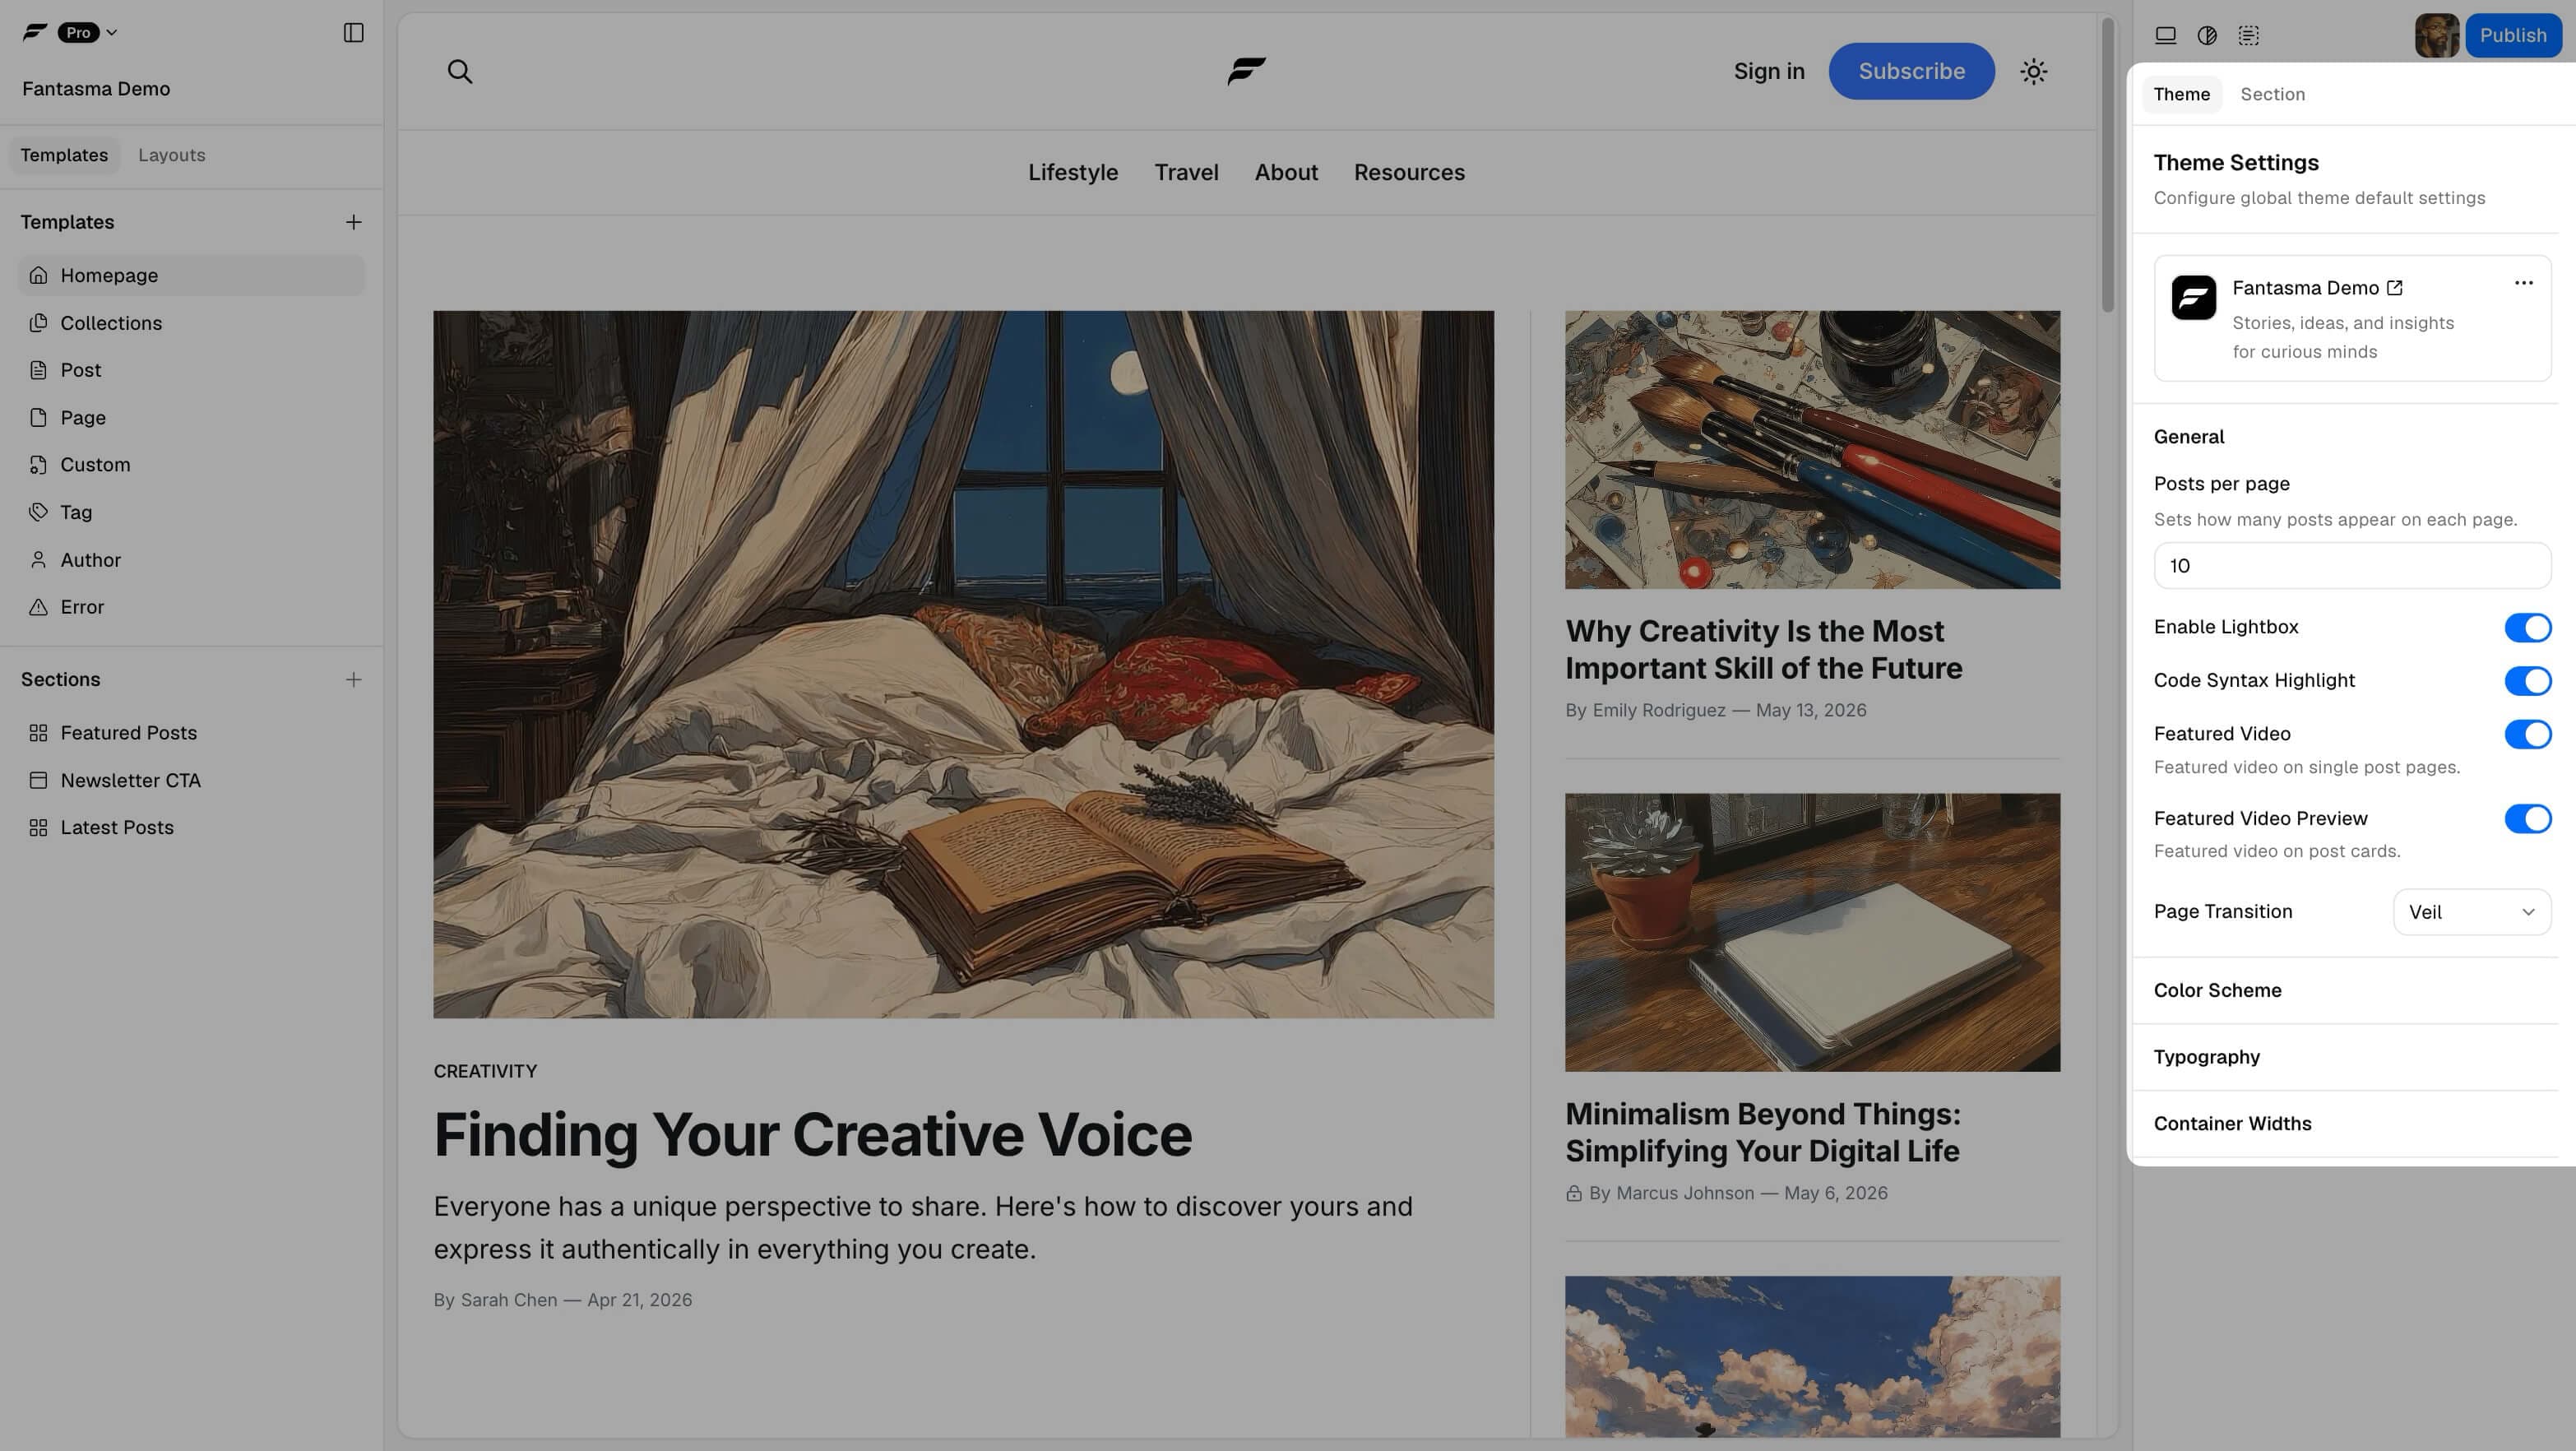Click the preview vertical scrollbar
Image resolution: width=2576 pixels, height=1451 pixels.
(2107, 165)
